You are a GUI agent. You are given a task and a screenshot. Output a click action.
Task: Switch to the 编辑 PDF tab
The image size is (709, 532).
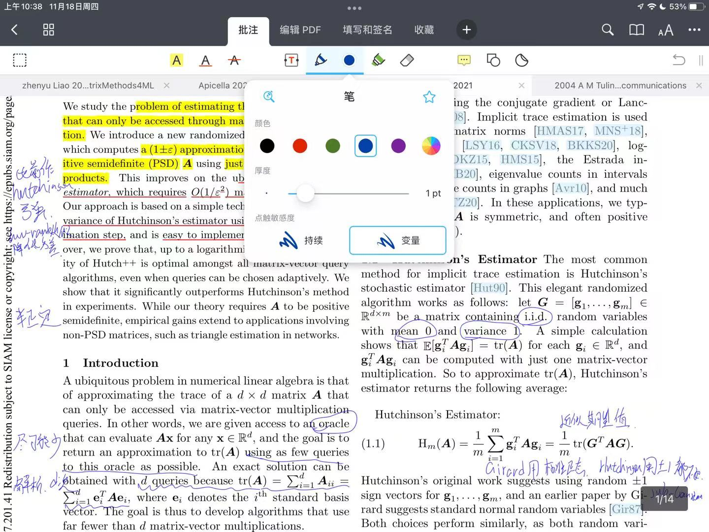click(x=300, y=30)
